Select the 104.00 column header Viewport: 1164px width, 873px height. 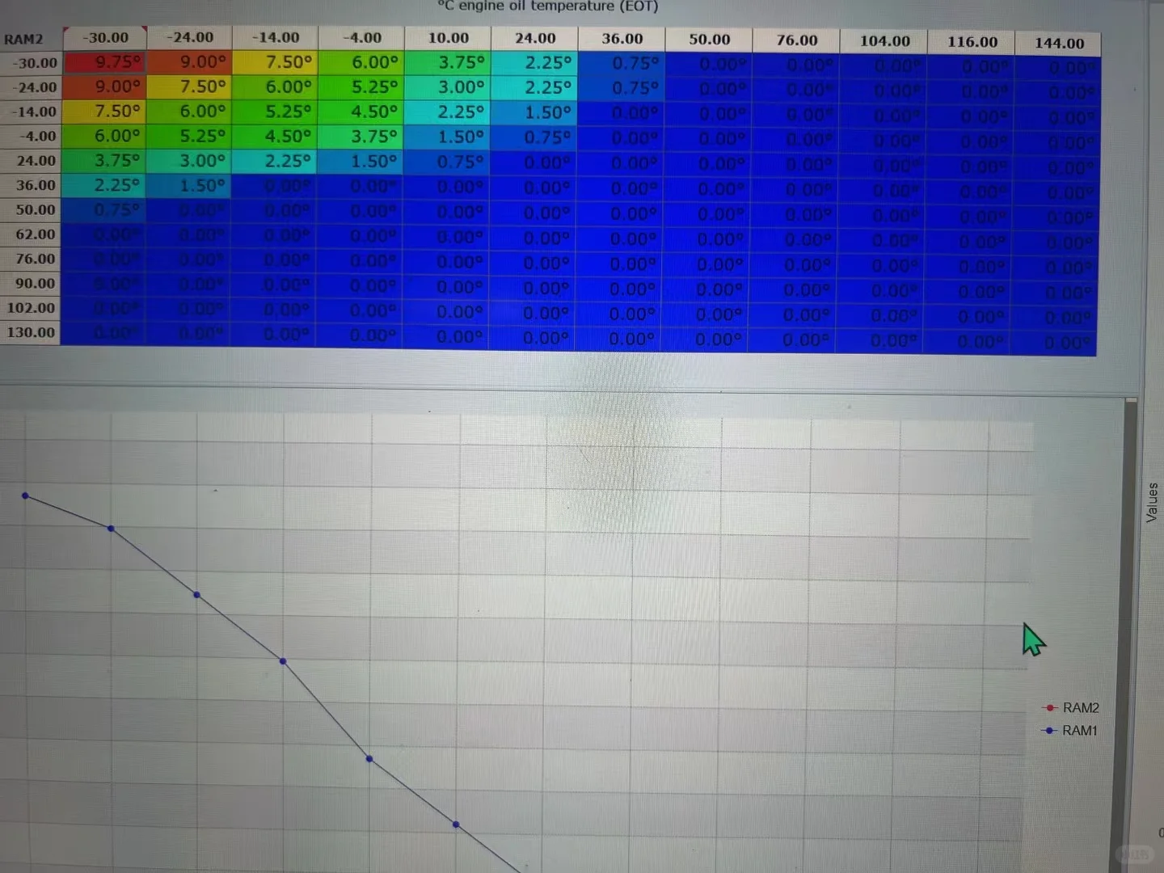click(x=884, y=40)
